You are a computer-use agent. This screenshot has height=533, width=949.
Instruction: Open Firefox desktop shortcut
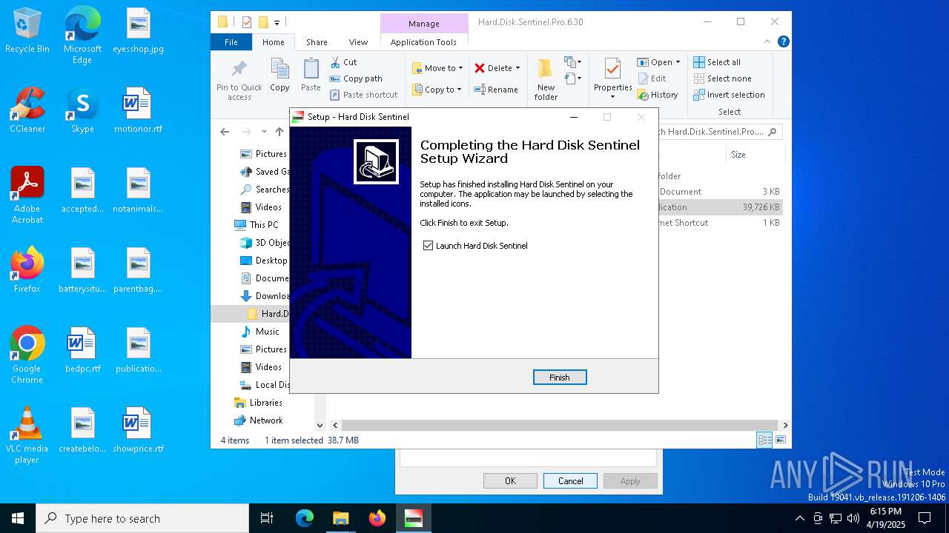27,270
